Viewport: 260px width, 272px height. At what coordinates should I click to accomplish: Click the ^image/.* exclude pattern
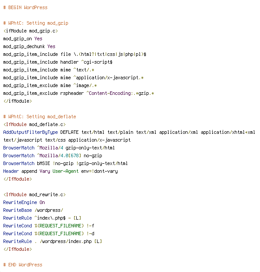click(x=85, y=85)
